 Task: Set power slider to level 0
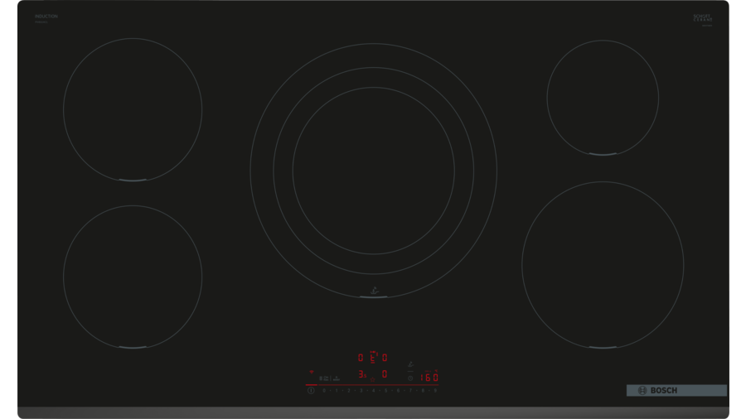point(324,390)
